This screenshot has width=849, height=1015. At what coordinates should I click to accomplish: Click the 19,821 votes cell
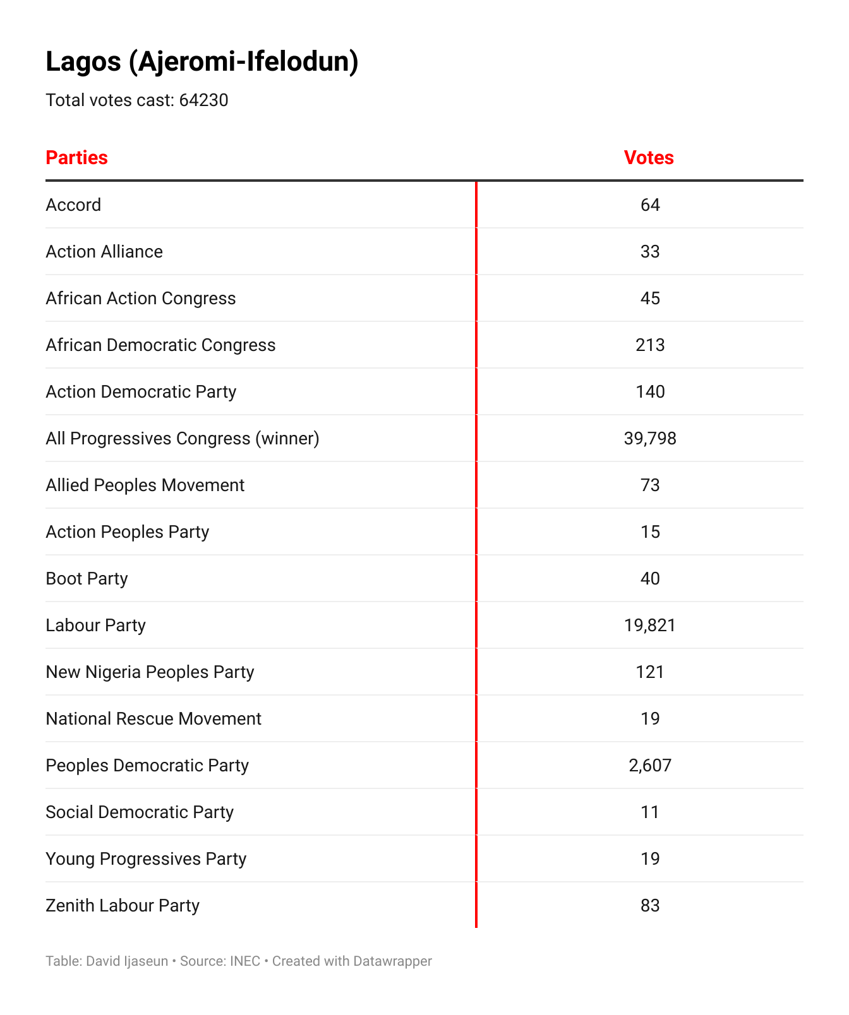(650, 626)
